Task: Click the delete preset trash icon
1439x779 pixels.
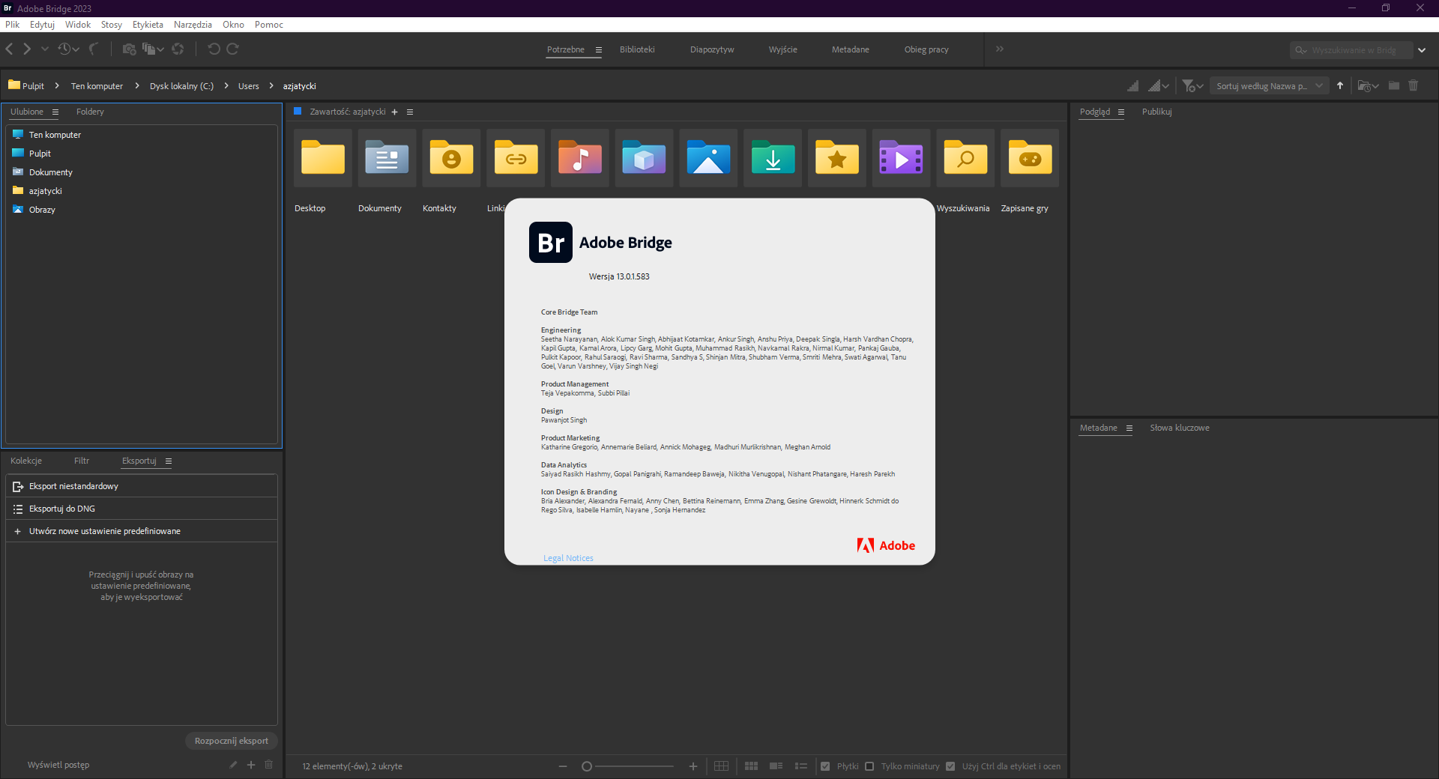Action: click(269, 765)
